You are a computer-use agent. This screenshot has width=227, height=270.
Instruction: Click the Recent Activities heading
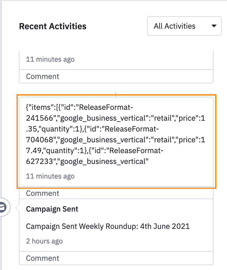pos(53,26)
